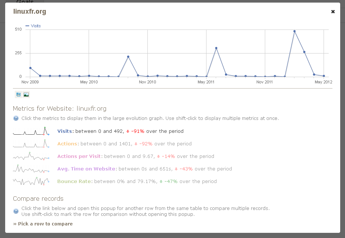Click the export data save icon
Screen dimensions: 345x238
point(18,94)
